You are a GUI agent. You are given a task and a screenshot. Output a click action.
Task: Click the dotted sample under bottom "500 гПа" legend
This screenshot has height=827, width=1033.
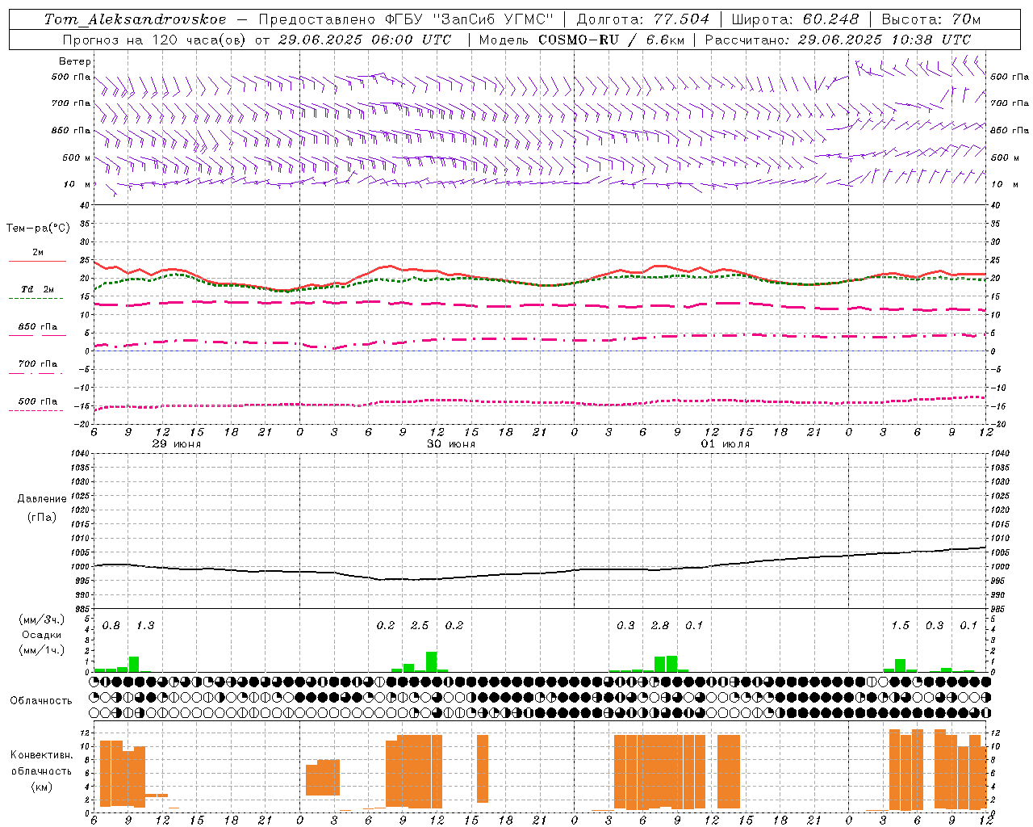click(36, 411)
